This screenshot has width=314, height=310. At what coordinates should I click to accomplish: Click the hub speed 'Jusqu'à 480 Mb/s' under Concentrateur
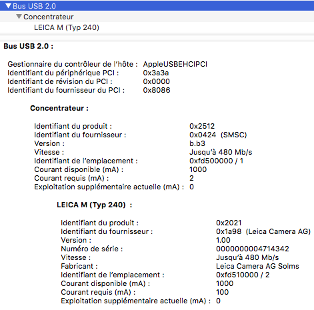221,152
